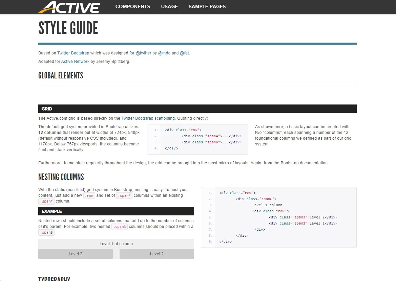The width and height of the screenshot is (396, 281).
Task: Click the 'Level 1 column' line in nested code
Action: [267, 205]
